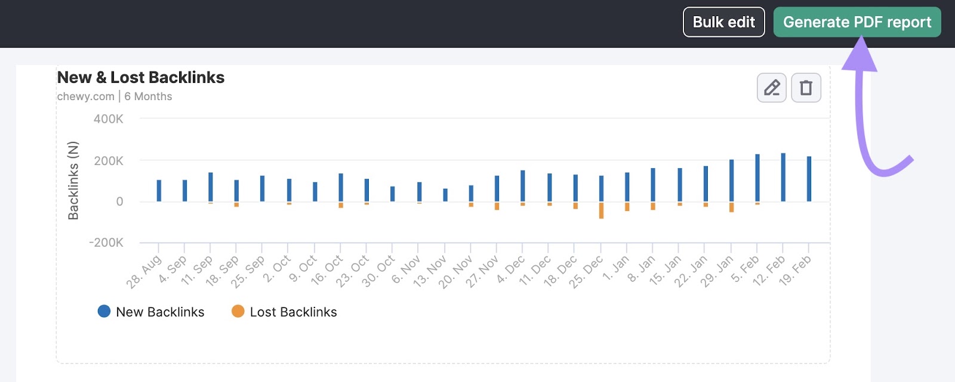Click the Bulk edit button

pos(723,22)
